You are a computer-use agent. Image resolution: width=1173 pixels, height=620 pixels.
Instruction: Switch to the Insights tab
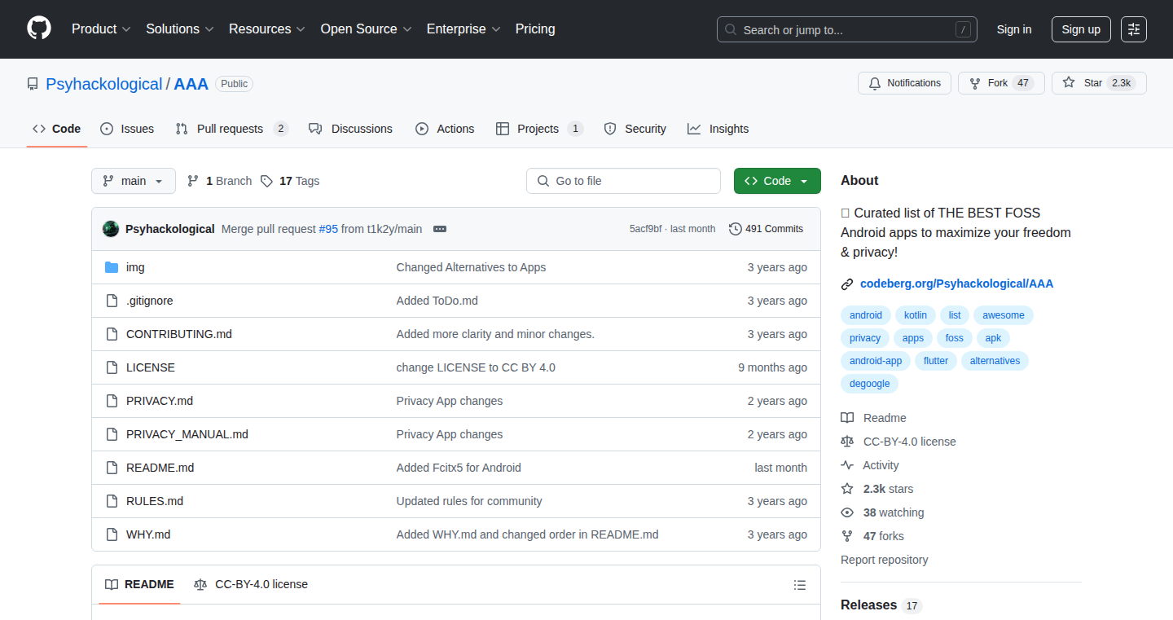tap(718, 129)
